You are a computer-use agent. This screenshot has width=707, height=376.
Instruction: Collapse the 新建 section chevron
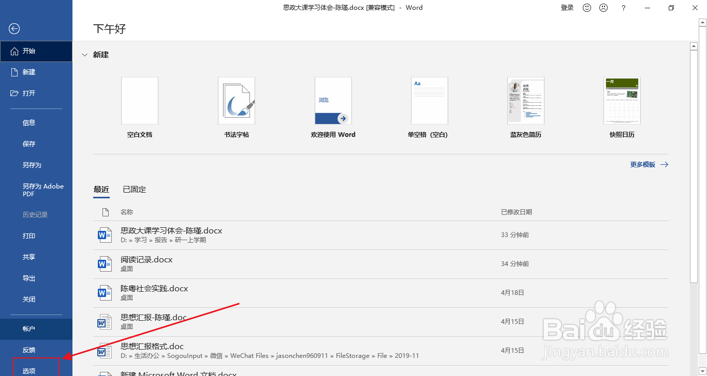click(85, 55)
